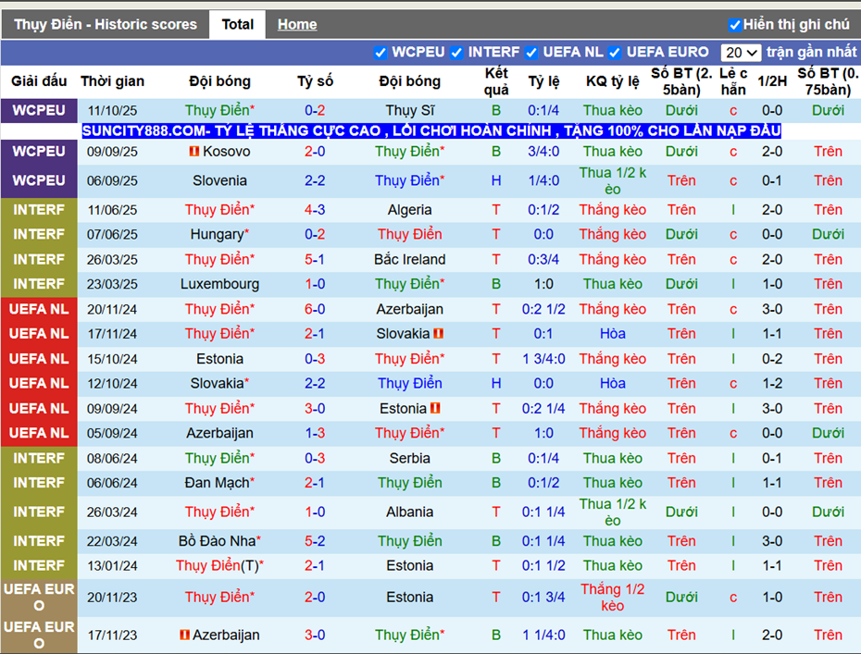861x654 pixels.
Task: Click Đan Mạch team name
Action: (x=219, y=483)
